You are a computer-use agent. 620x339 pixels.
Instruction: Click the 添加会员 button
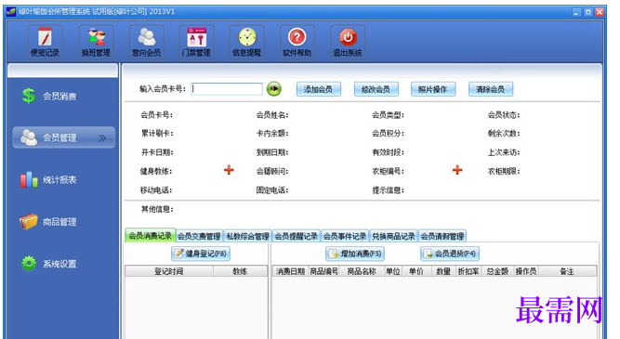pos(319,89)
